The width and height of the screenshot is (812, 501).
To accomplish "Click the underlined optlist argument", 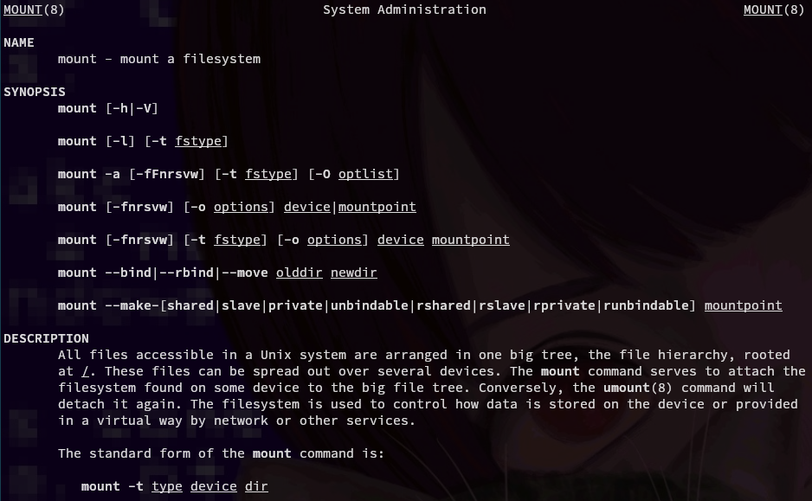I will 365,174.
